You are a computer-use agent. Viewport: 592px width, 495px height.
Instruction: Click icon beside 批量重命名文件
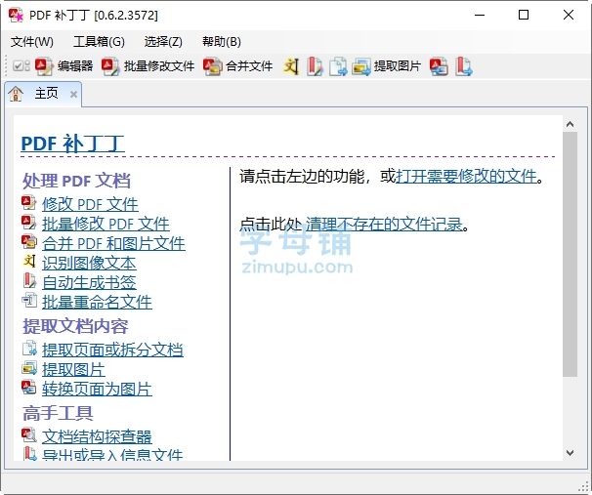[29, 301]
